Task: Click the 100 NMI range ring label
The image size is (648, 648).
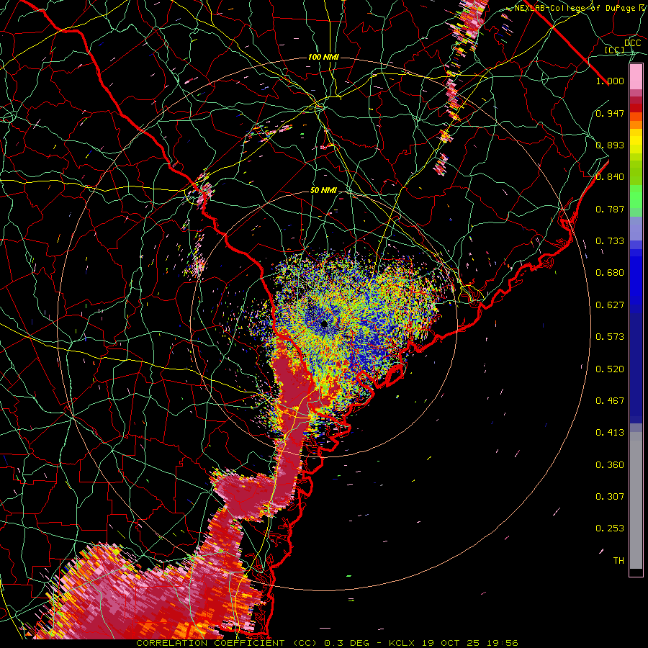Action: (x=323, y=57)
